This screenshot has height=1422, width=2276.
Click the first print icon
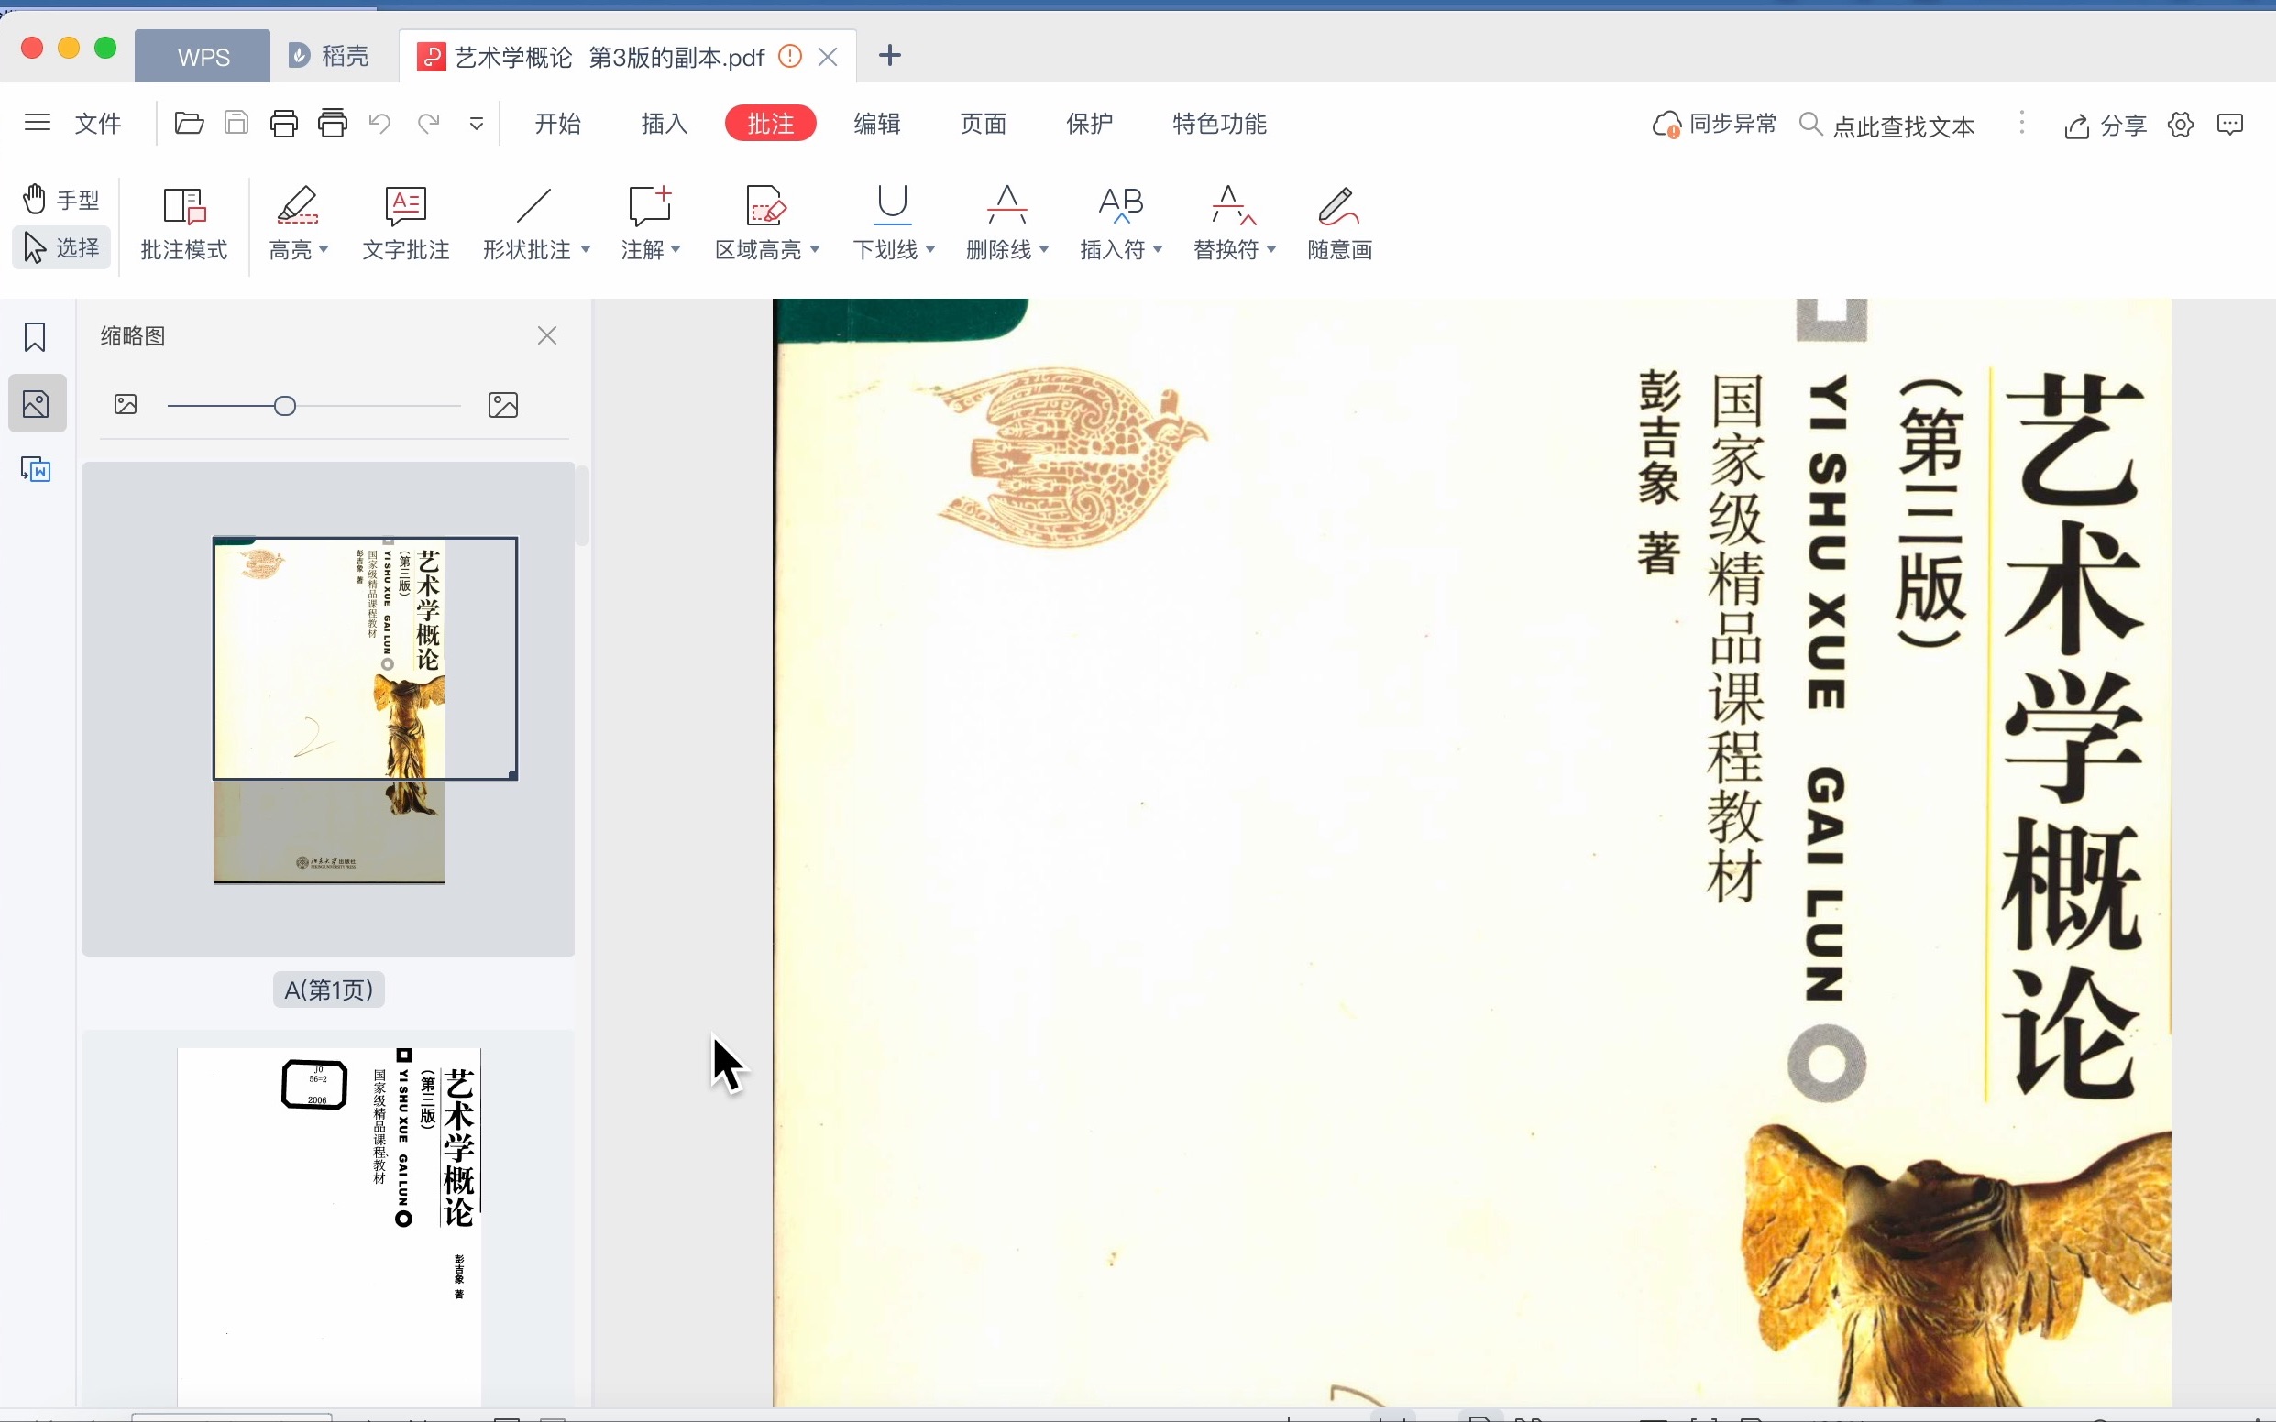click(284, 123)
